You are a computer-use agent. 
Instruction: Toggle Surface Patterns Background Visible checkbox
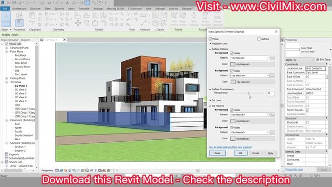point(232,71)
